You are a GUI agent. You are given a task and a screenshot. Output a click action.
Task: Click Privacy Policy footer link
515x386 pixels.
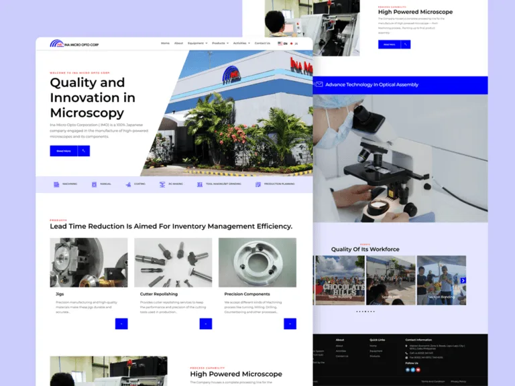(x=458, y=381)
